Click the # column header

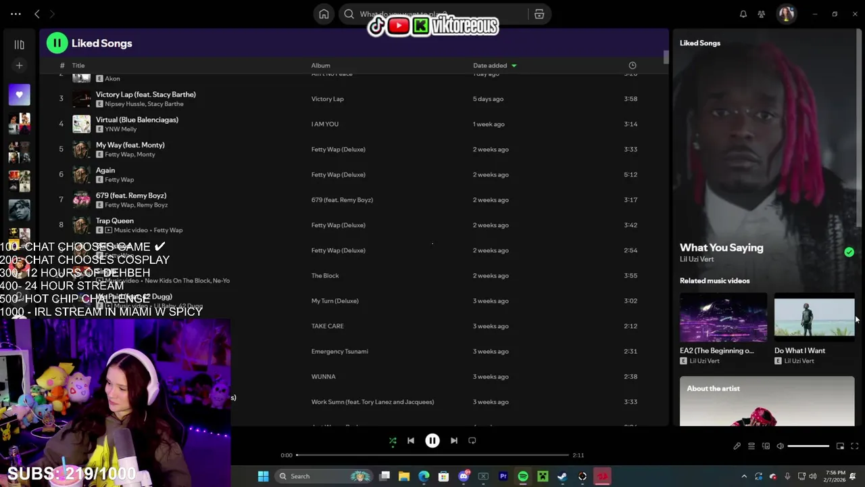pyautogui.click(x=61, y=66)
